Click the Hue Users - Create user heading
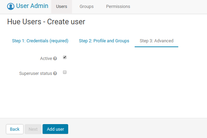The width and height of the screenshot is (207, 138). 46,22
